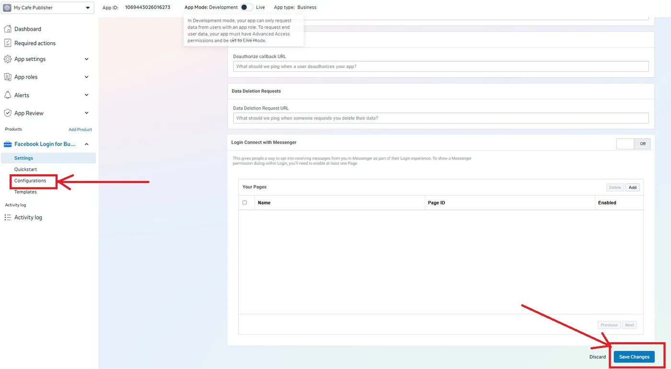Click the My Cafe Publisher app icon

(7, 8)
